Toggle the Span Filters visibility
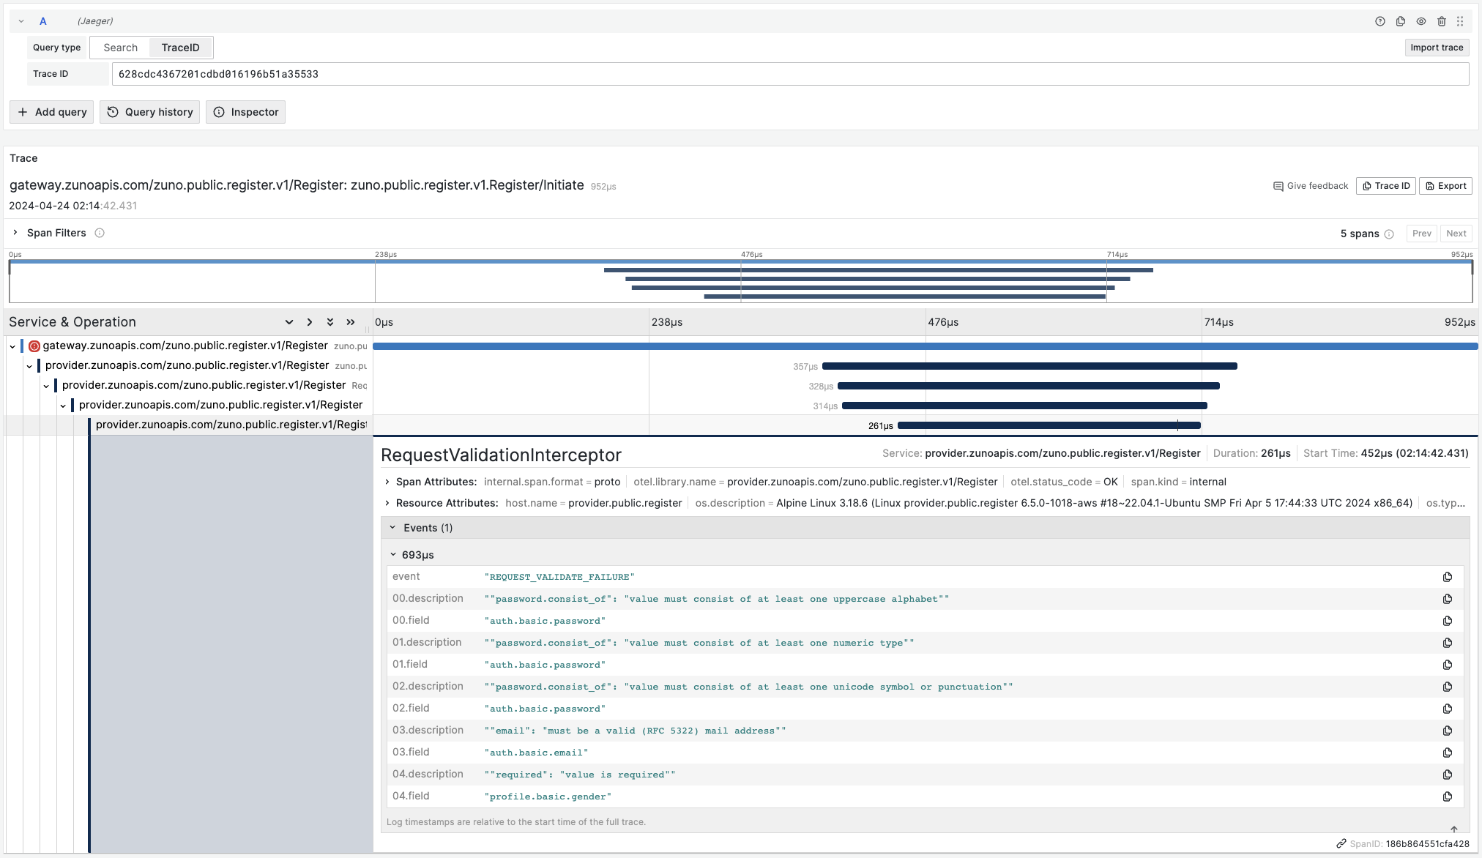 click(x=15, y=232)
